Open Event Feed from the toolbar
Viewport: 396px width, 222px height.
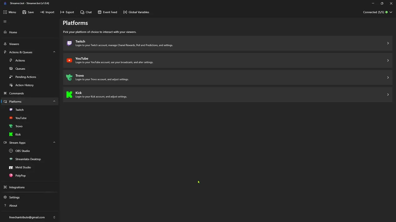pyautogui.click(x=107, y=12)
